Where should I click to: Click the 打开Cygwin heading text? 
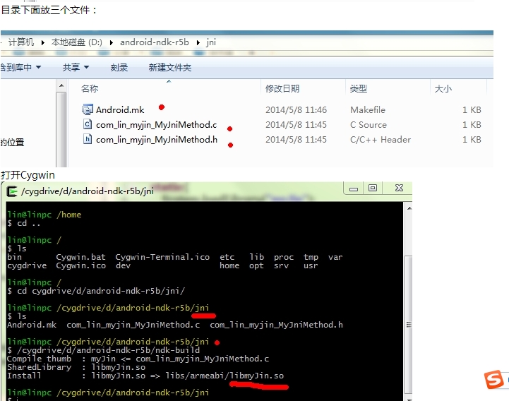28,175
